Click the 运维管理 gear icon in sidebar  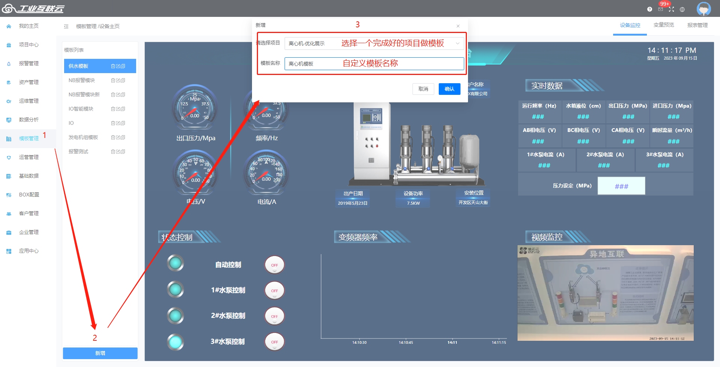(x=9, y=101)
